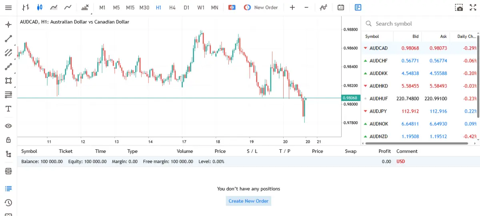Screen dimensions: 480x216
Task: Open the equidistant channel tools group
Action: [x=8, y=53]
